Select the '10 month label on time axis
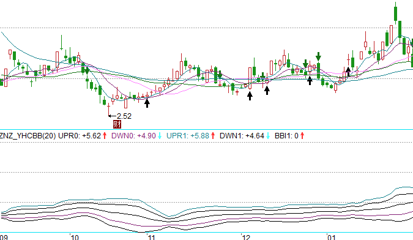 pos(74,238)
